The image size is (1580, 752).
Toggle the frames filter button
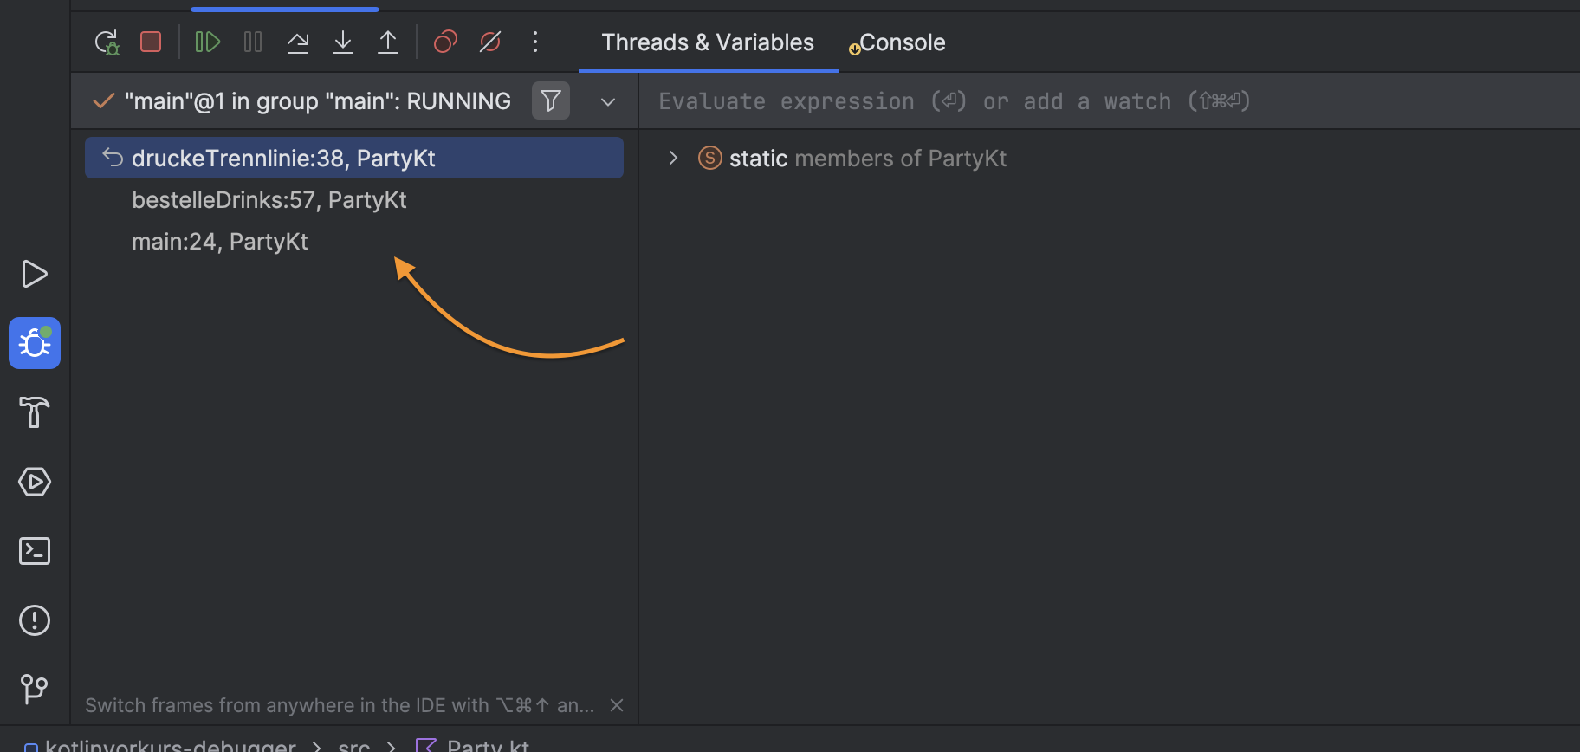(x=551, y=101)
